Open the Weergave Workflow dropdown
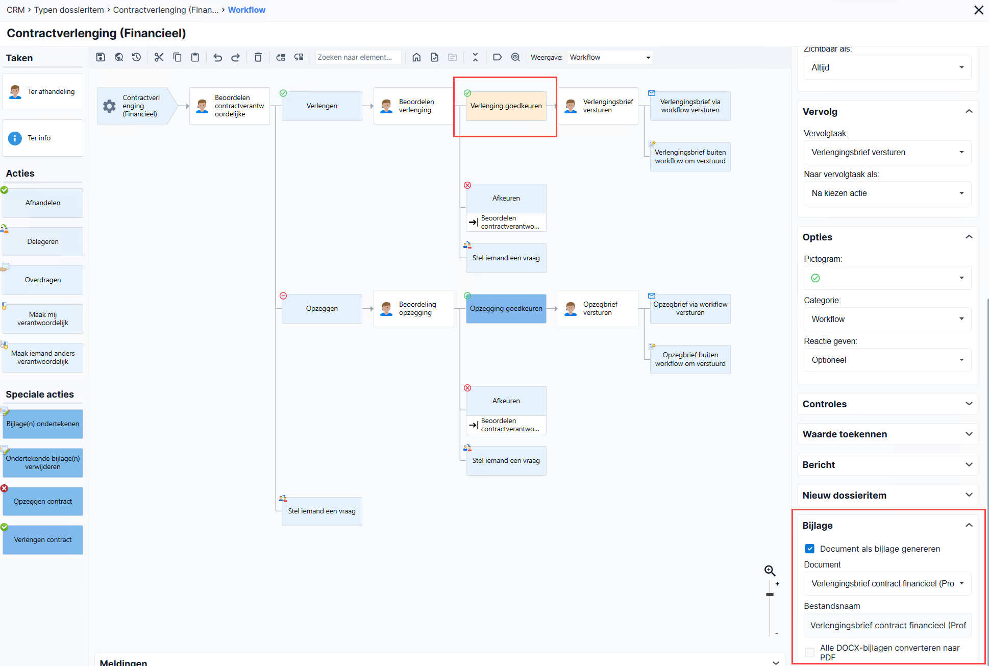The width and height of the screenshot is (989, 666). [x=610, y=57]
